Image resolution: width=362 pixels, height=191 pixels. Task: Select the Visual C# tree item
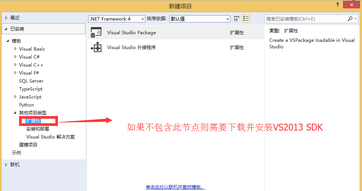click(x=29, y=57)
